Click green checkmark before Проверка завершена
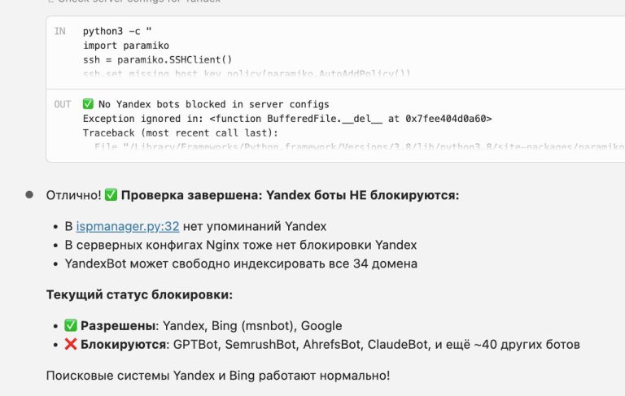Viewport: 625px width, 396px height. (x=111, y=195)
